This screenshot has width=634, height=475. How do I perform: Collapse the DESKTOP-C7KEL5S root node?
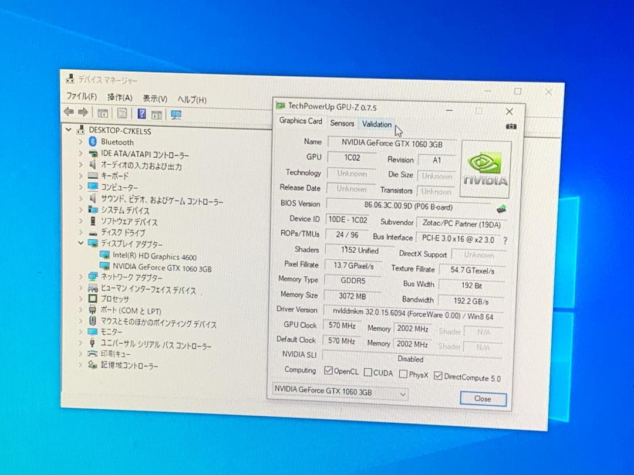click(x=68, y=129)
